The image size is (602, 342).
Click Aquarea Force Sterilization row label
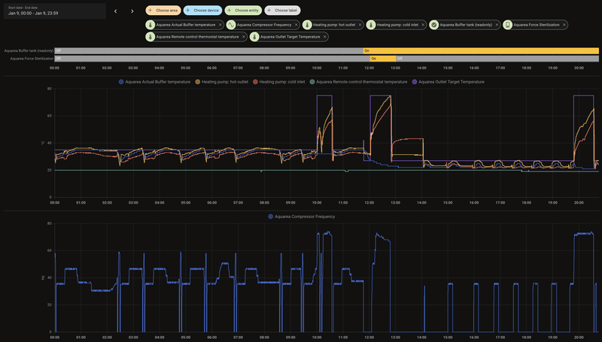(32, 59)
